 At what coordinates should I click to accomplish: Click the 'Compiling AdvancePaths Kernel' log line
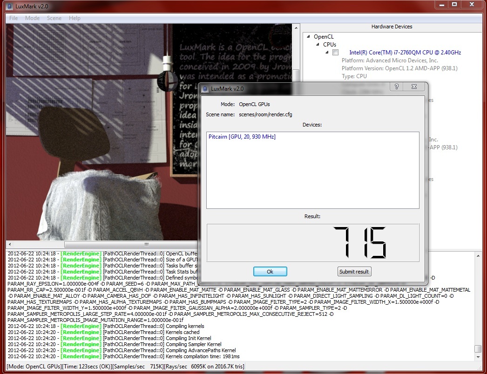122,350
